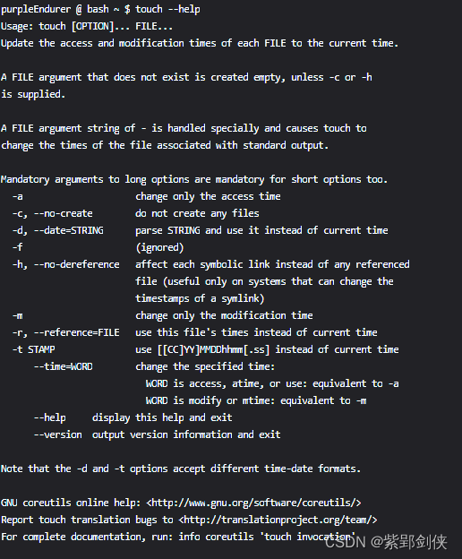462x559 pixels.
Task: Click the '--no-create' option text
Action: click(x=63, y=213)
